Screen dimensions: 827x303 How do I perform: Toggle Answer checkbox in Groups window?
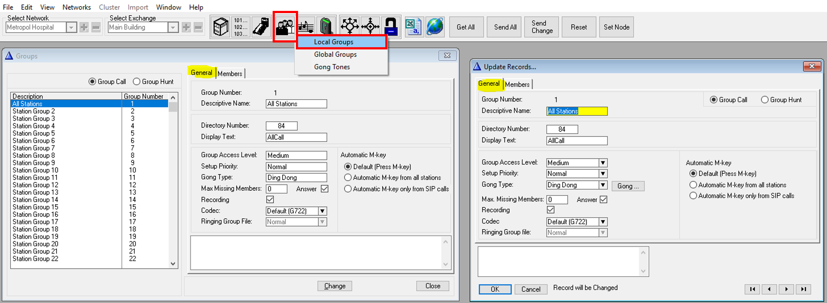(x=325, y=189)
